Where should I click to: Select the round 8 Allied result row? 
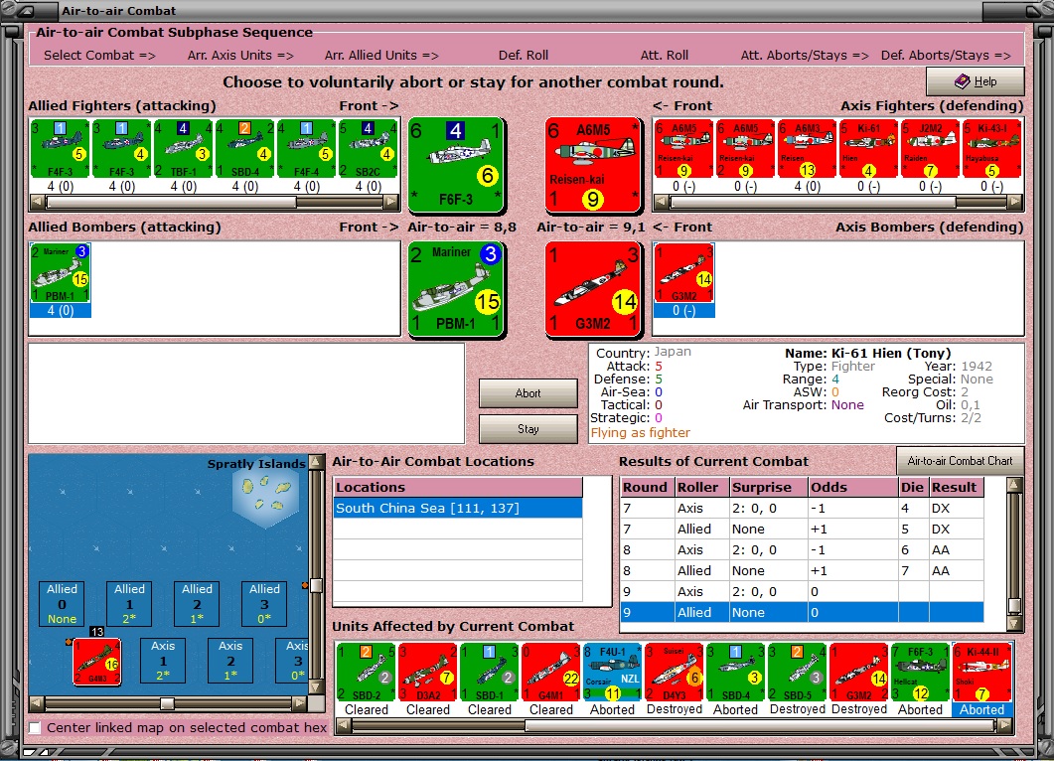(802, 570)
